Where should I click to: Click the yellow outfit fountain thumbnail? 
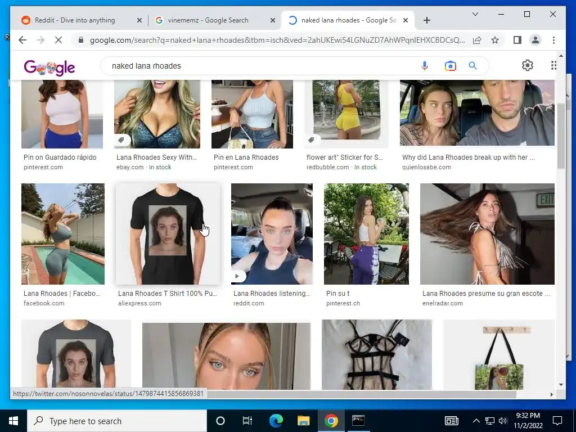click(346, 114)
